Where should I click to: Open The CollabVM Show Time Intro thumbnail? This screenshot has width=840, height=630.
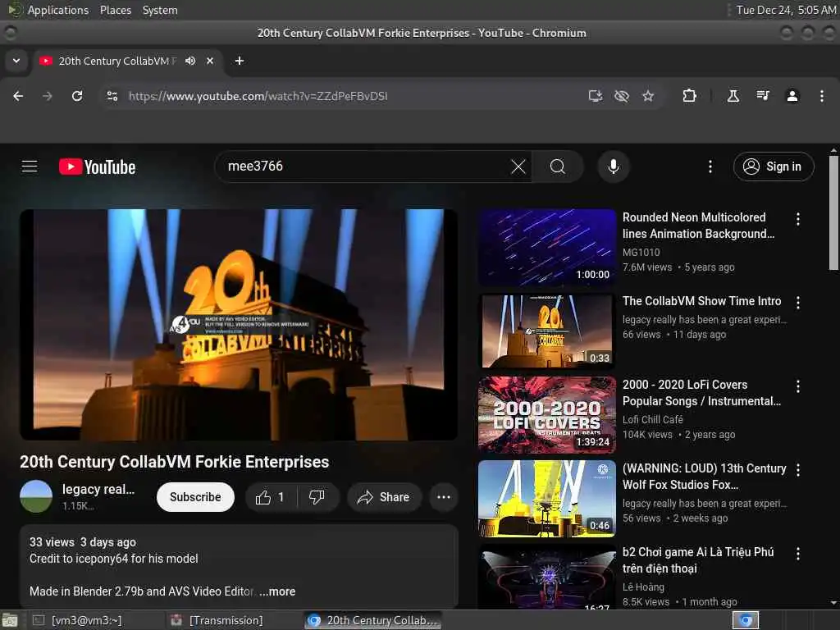point(547,331)
